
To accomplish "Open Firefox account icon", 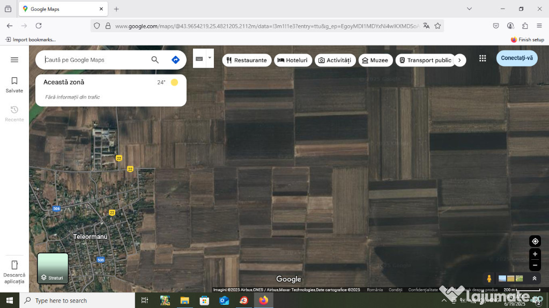I will (x=510, y=26).
